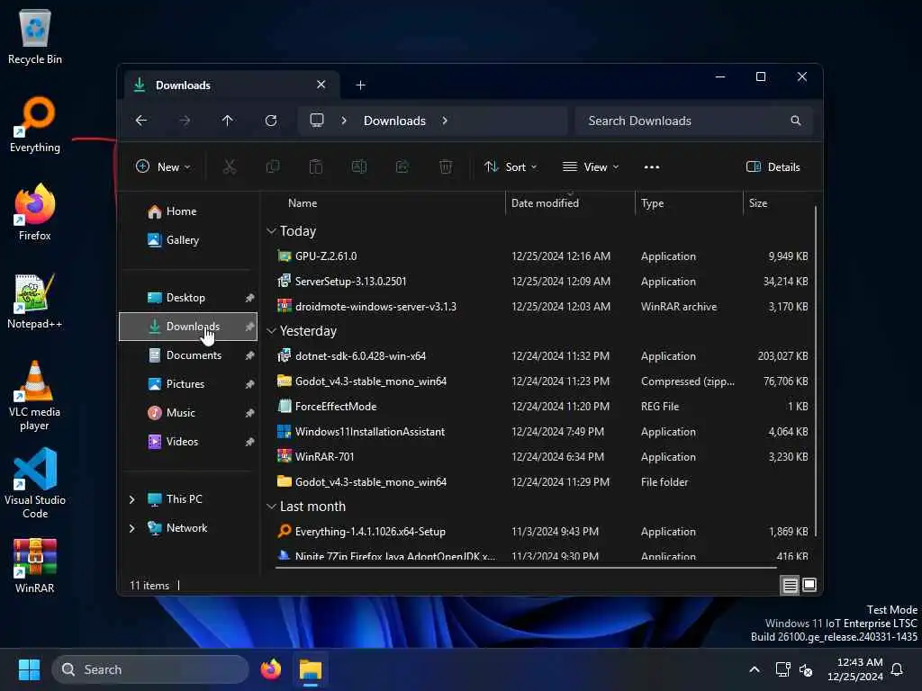Open the New item dropdown

click(163, 166)
